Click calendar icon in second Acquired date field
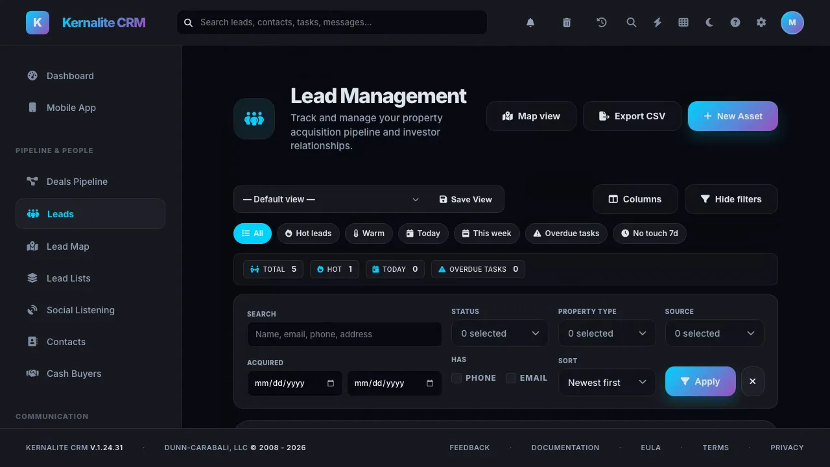Viewport: 830px width, 467px height. pyautogui.click(x=430, y=383)
